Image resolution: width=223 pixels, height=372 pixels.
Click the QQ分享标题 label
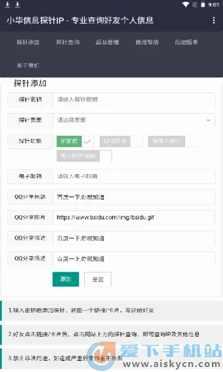point(30,197)
